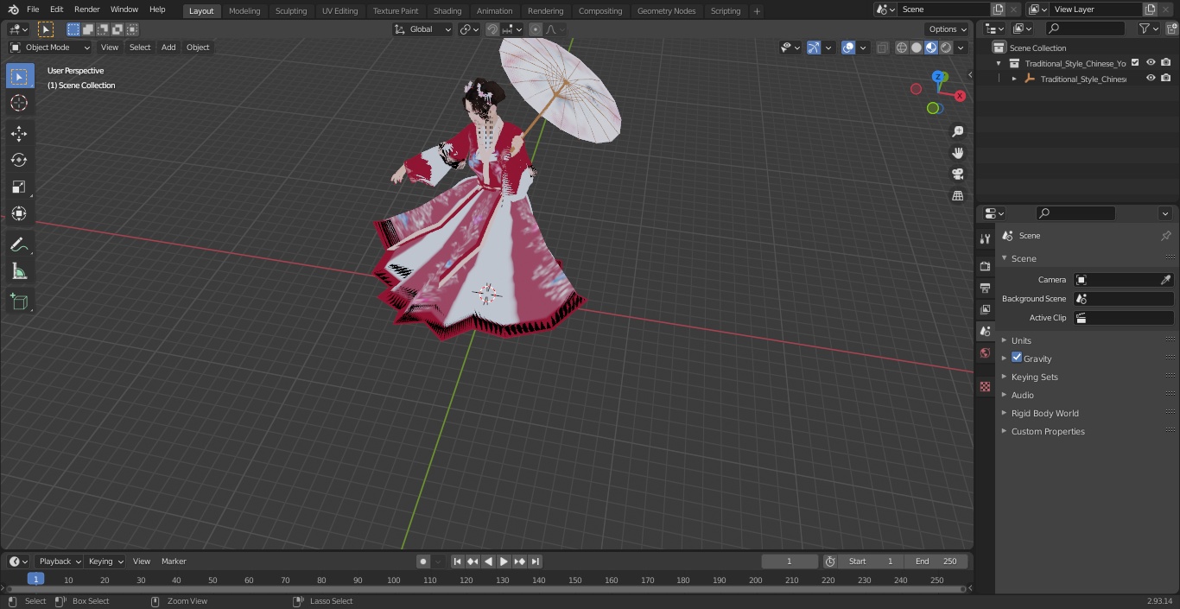Activate the Scale tool
1180x609 pixels.
coord(19,187)
